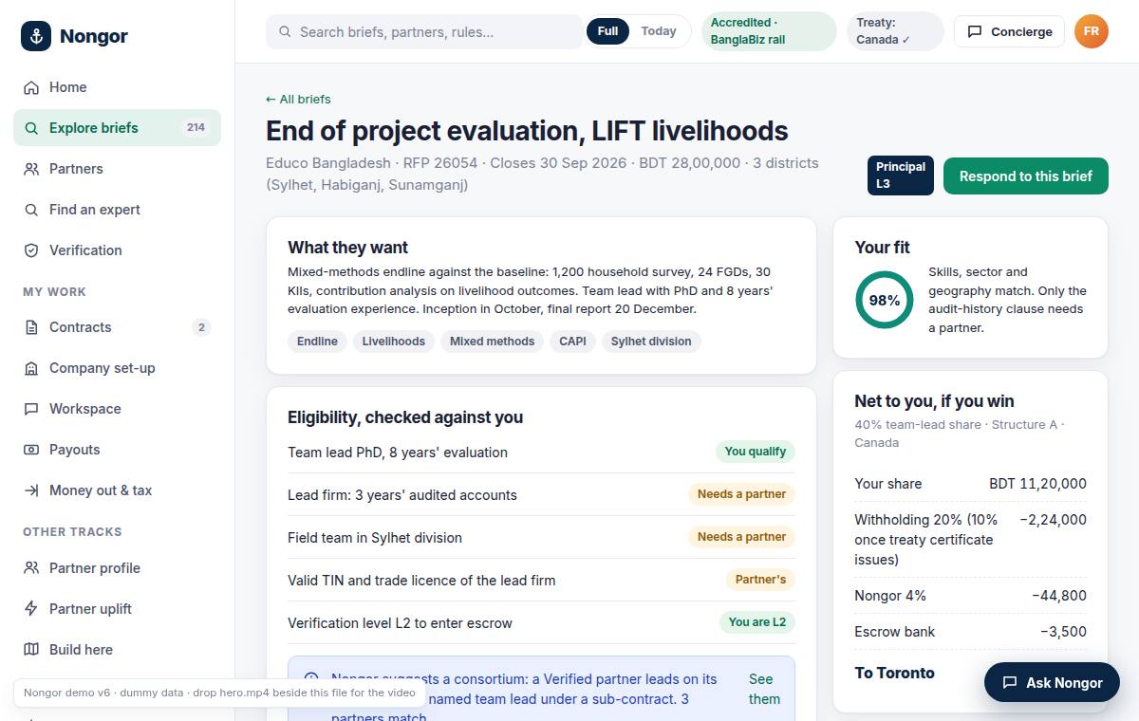Switch to the Today view toggle
Screen dimensions: 1139x721
tap(659, 31)
